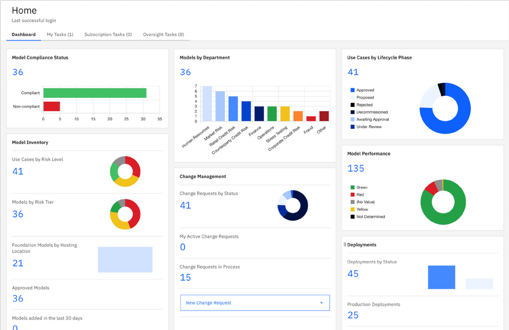Toggle the Red legend entry in Model Performance

357,195
